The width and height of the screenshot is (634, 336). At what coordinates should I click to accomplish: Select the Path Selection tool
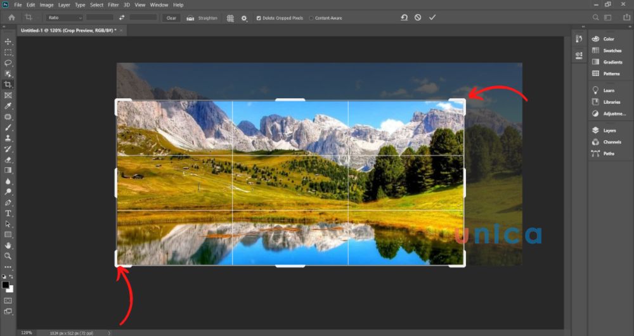coord(8,224)
